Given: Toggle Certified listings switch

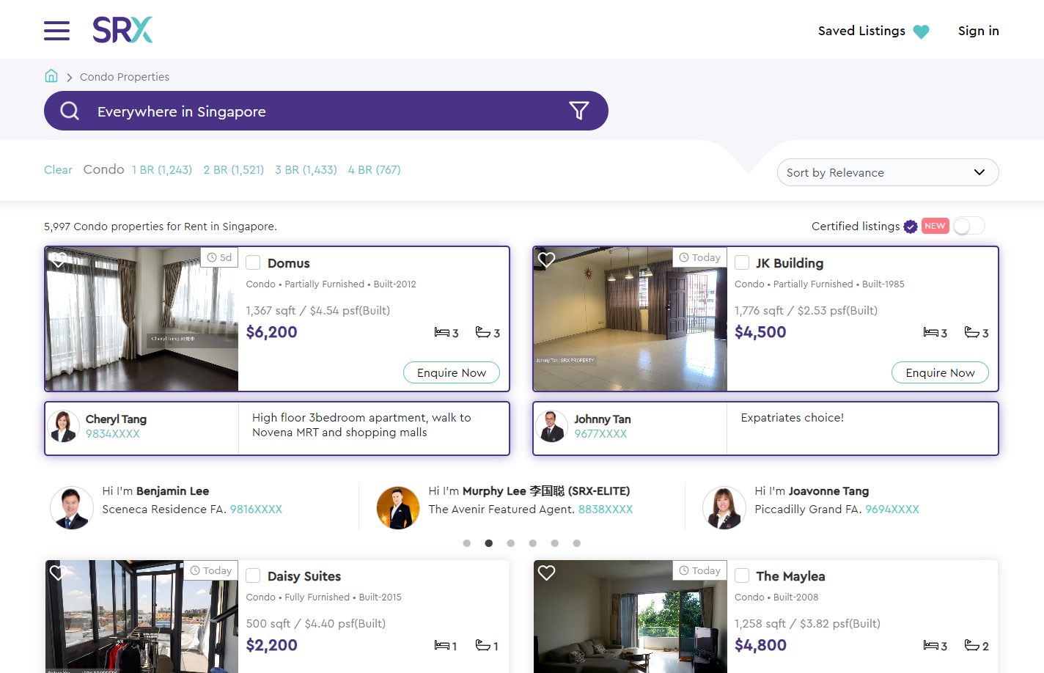Looking at the screenshot, I should [968, 226].
